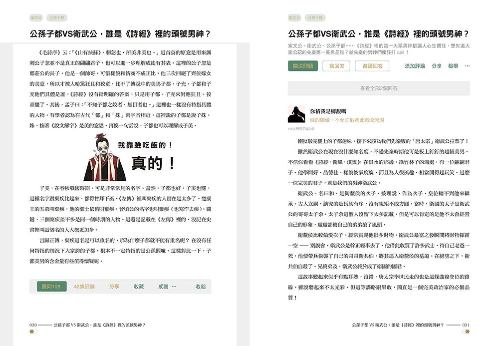Click the caption text 真的！
Screen dimensions: 499x346
[x=153, y=163]
